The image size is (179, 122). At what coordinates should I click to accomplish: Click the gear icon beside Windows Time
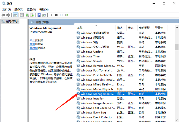pos(78,56)
